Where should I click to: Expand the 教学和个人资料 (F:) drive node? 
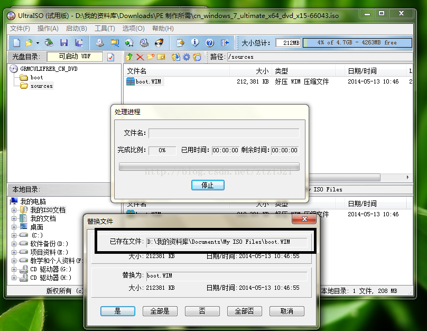(14, 261)
